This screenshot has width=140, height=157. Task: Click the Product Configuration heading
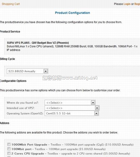tap(72, 13)
